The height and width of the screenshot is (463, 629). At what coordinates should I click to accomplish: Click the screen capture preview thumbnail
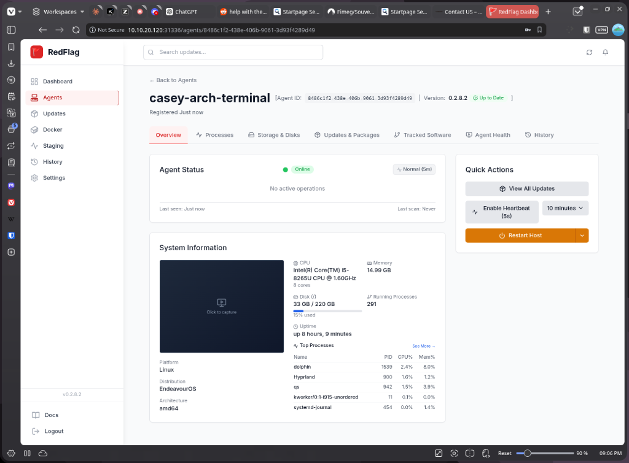point(221,307)
